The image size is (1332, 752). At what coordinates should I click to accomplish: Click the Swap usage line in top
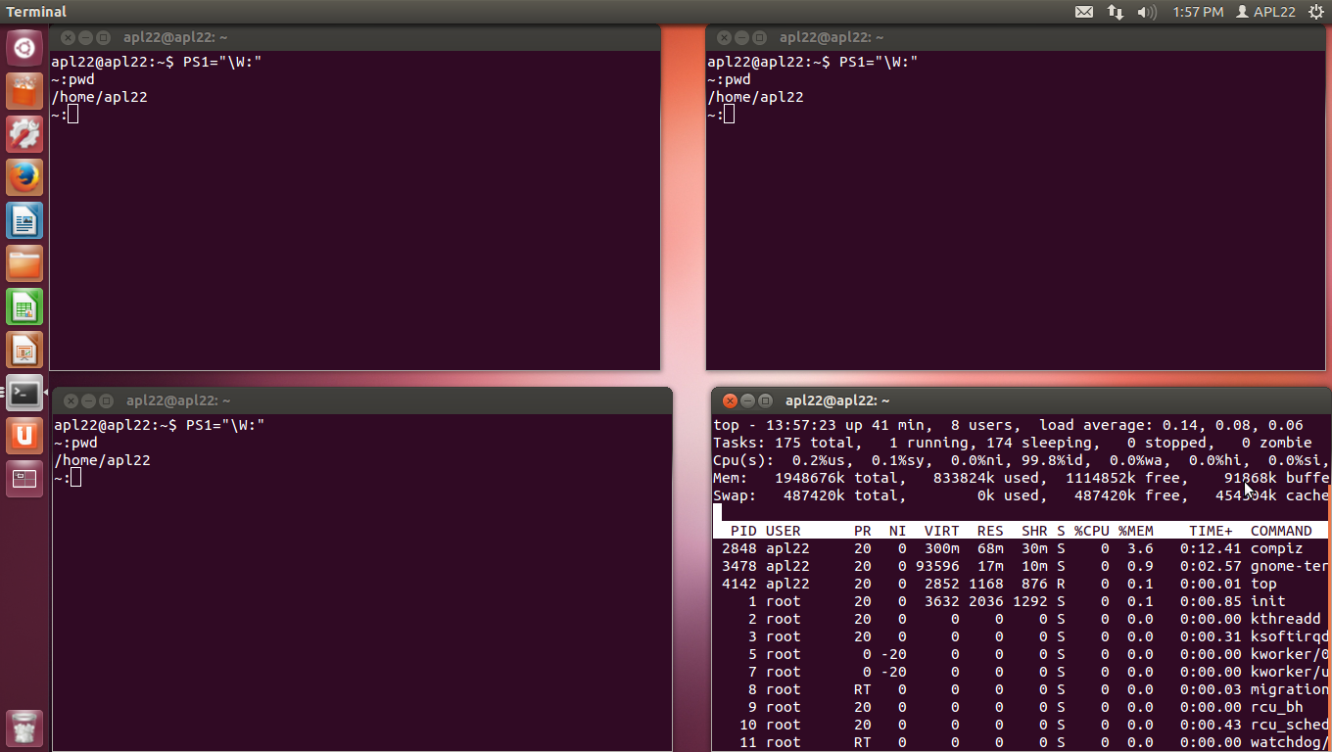1021,495
